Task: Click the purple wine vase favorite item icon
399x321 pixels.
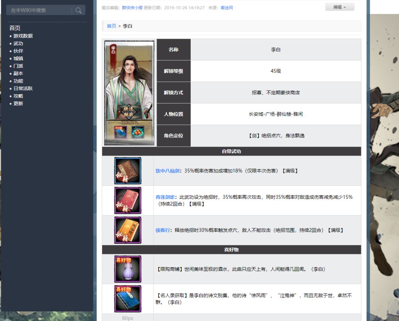Action: (x=128, y=269)
